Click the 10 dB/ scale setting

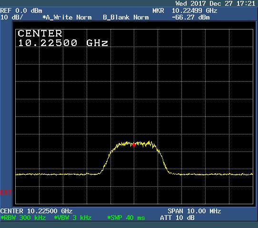(12, 17)
